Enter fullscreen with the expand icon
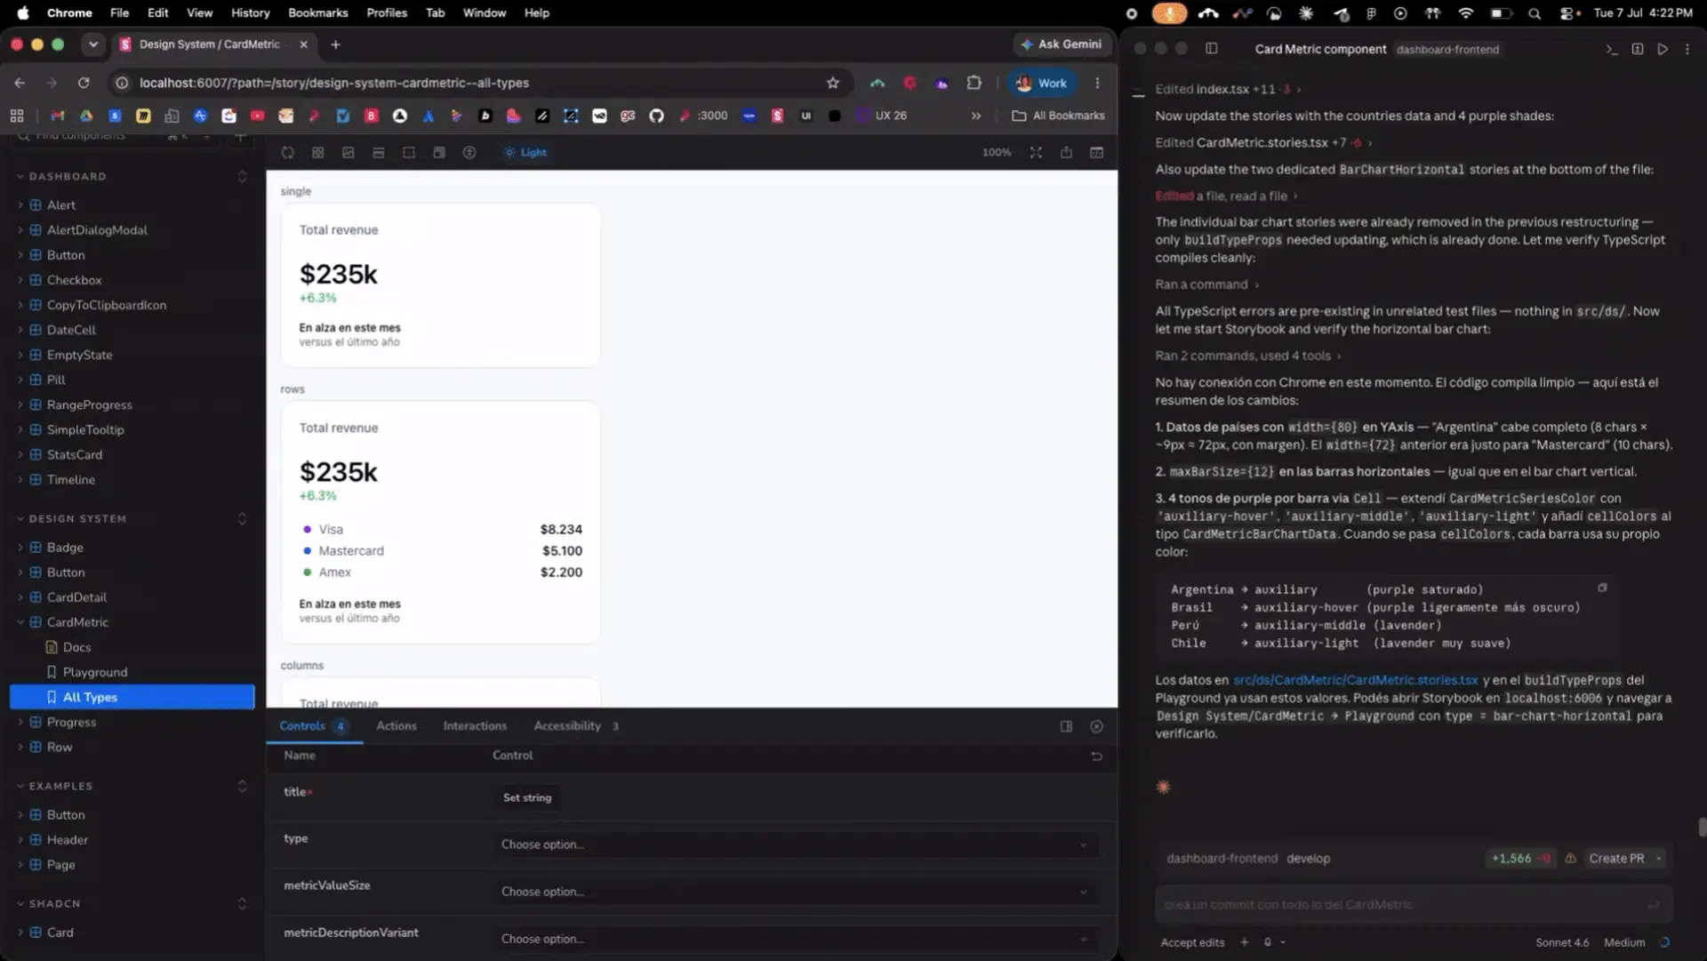 point(1036,153)
